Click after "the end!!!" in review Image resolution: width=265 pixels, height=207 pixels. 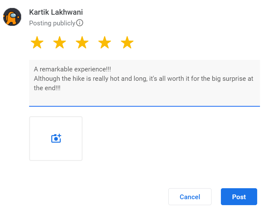pos(61,88)
